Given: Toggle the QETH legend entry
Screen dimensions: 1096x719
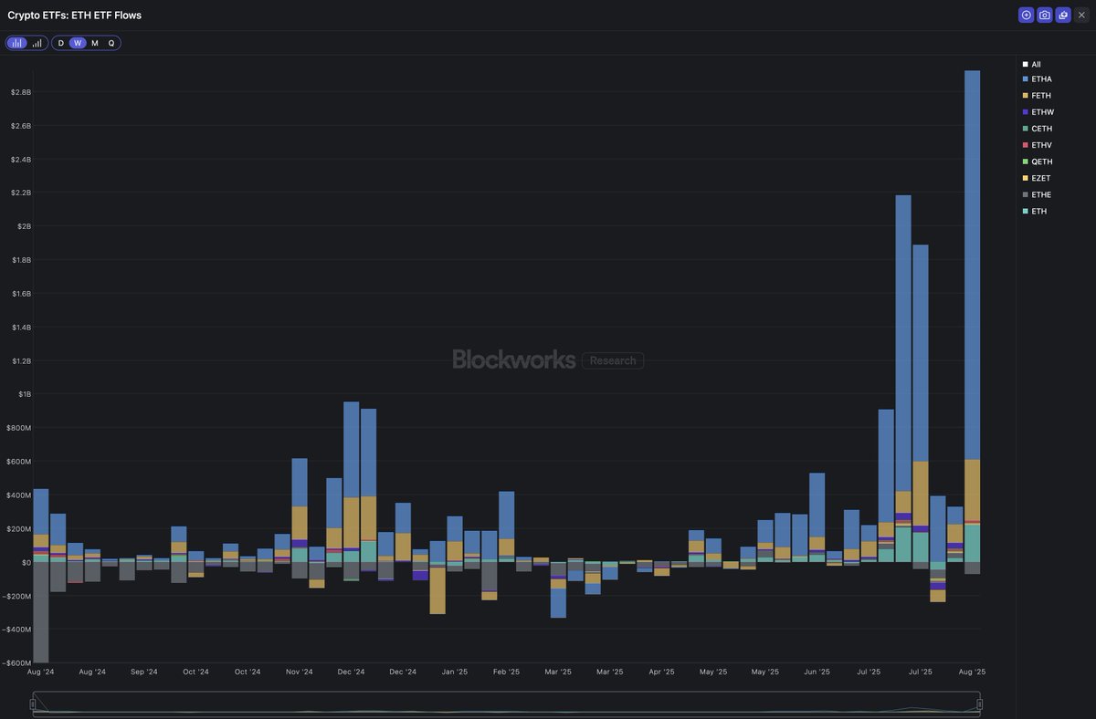Looking at the screenshot, I should point(1039,162).
